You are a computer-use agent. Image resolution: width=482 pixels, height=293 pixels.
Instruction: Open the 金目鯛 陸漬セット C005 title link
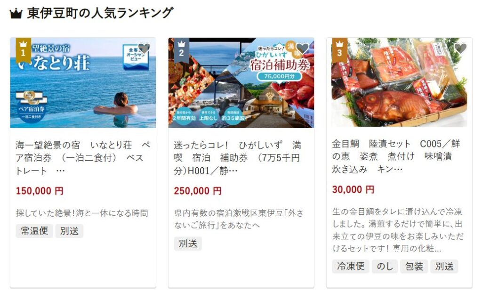coord(396,156)
